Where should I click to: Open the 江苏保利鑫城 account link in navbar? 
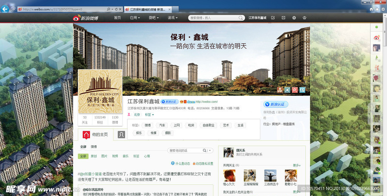click(257, 18)
